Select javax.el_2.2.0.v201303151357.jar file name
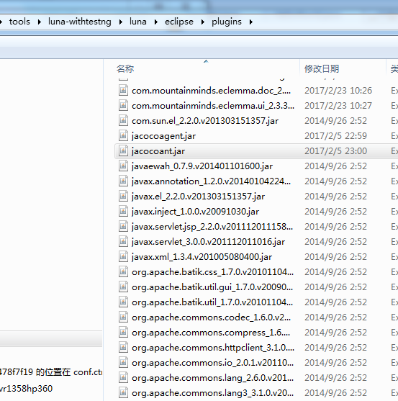 (198, 197)
